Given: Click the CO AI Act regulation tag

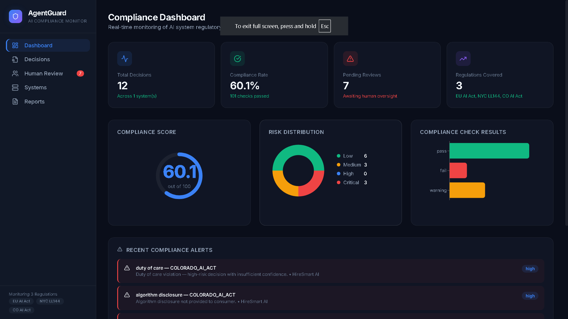Looking at the screenshot, I should pyautogui.click(x=22, y=310).
